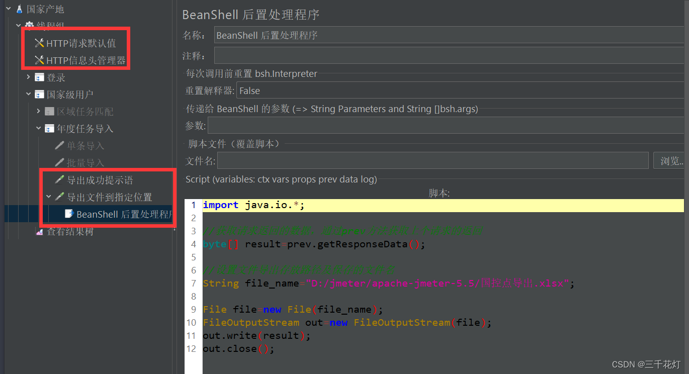Screen dimensions: 689x374
Task: Click the green comment on line 3
Action: pyautogui.click(x=343, y=231)
